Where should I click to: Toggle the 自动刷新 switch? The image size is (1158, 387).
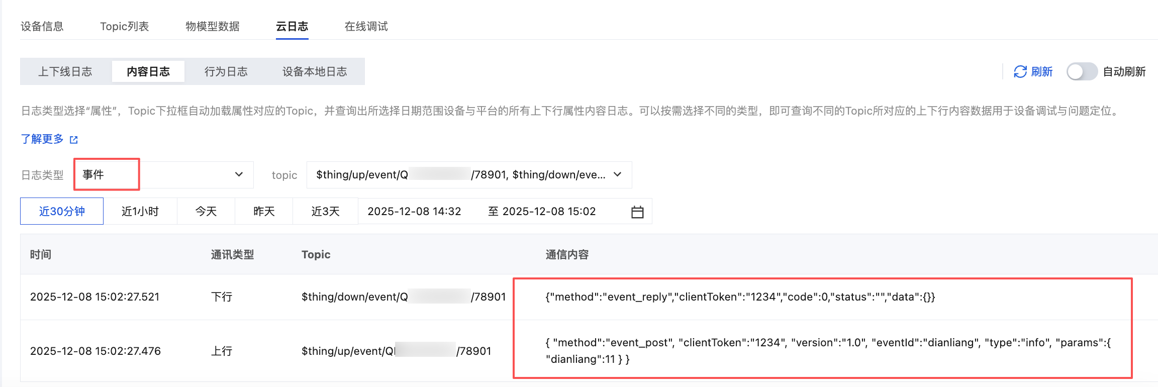(x=1081, y=72)
